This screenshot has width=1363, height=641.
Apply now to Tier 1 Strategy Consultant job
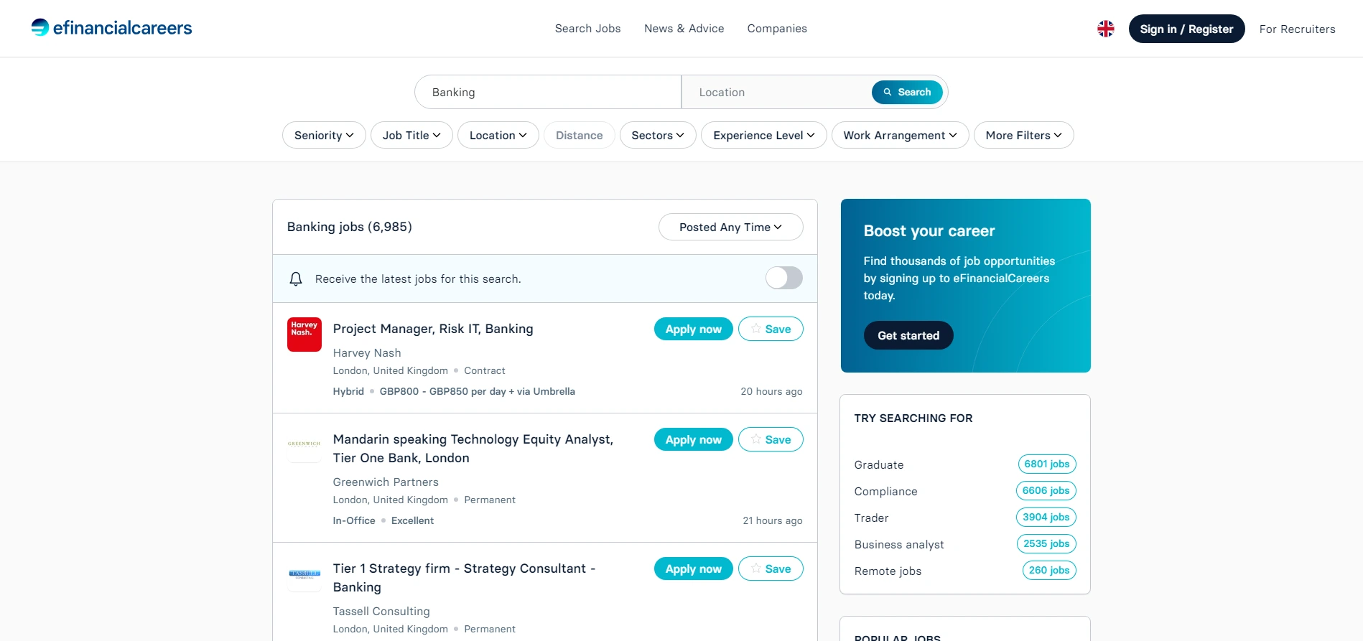(694, 569)
